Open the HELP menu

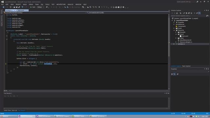(x=85, y=4)
